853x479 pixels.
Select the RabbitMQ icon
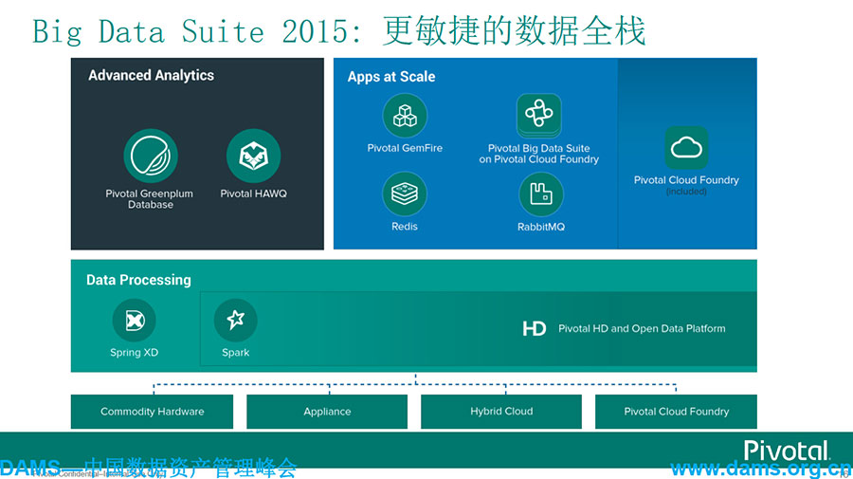click(541, 193)
